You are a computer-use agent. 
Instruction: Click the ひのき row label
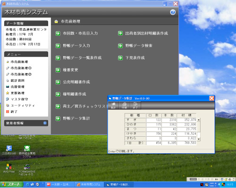pyautogui.click(x=135, y=124)
